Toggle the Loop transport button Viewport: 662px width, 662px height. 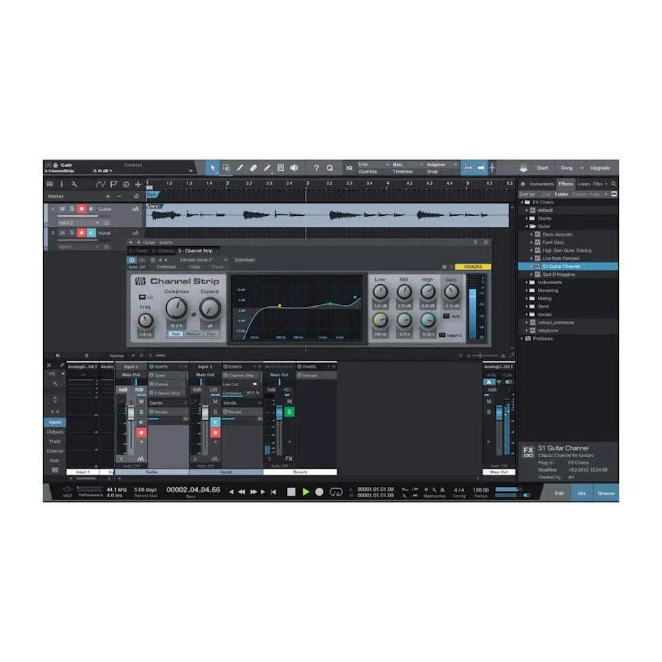pyautogui.click(x=336, y=492)
